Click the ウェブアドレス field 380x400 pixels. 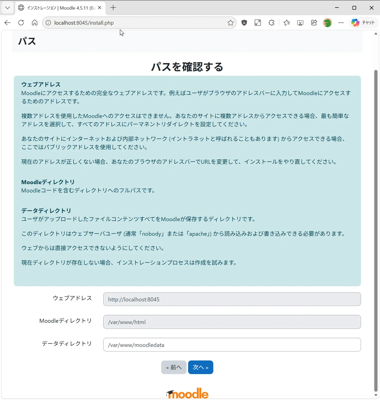point(232,299)
